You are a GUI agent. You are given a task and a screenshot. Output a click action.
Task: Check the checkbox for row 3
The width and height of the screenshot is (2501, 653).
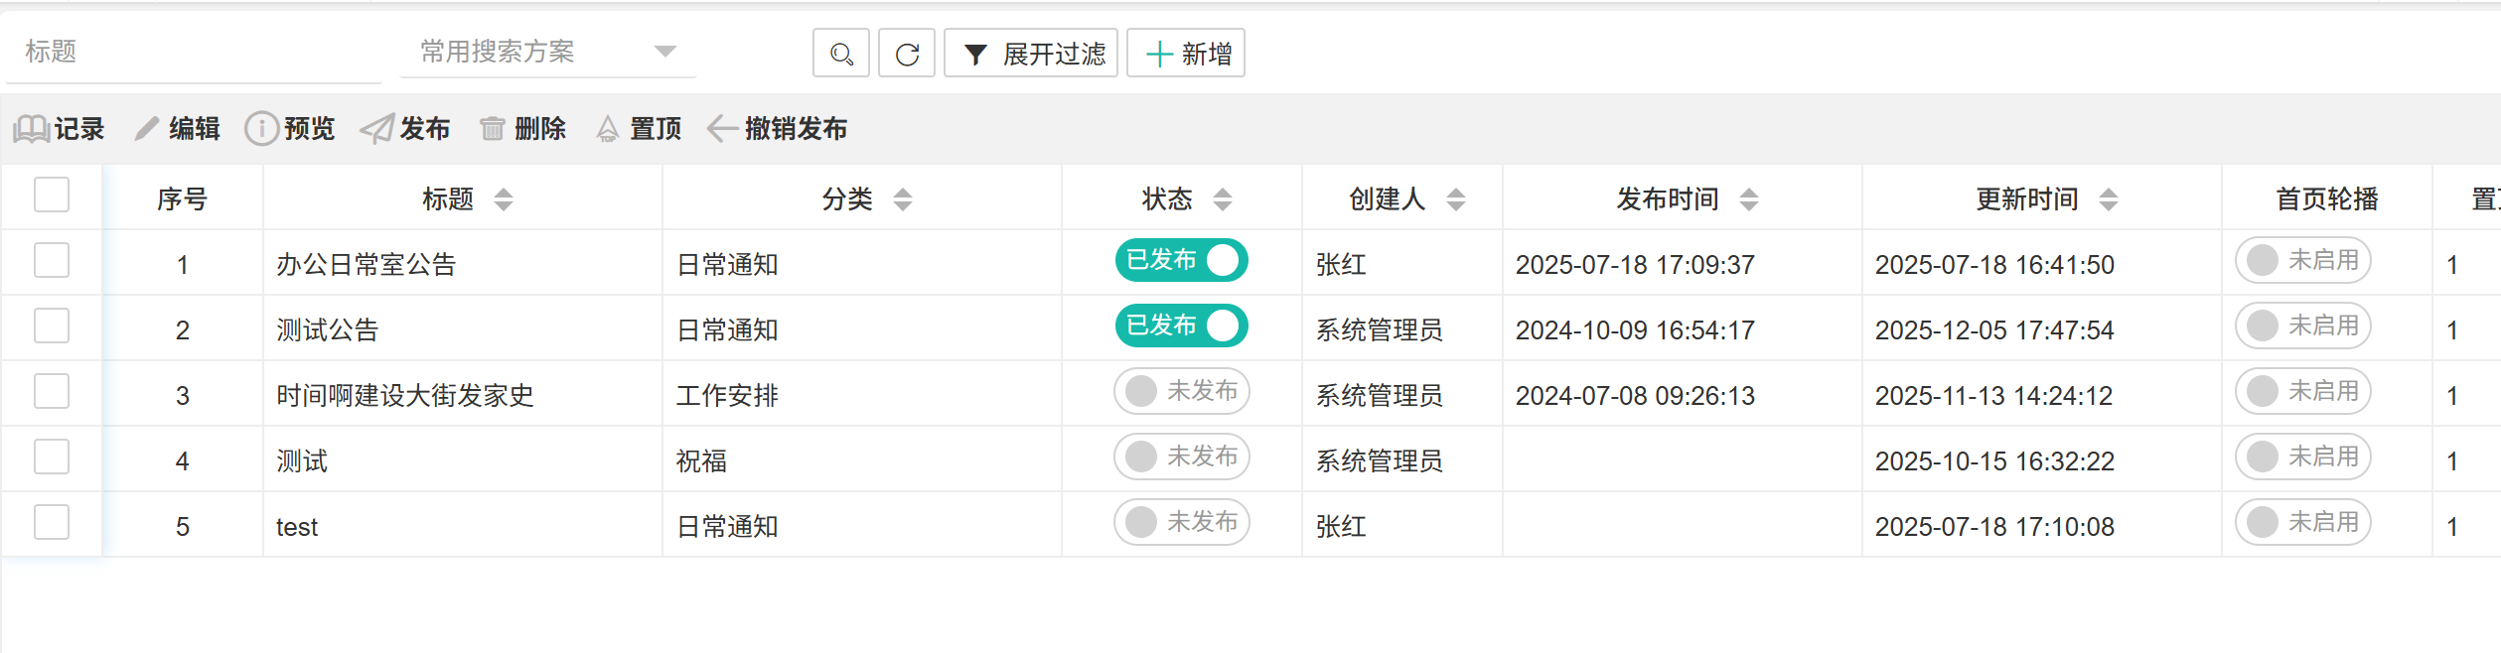pos(52,392)
